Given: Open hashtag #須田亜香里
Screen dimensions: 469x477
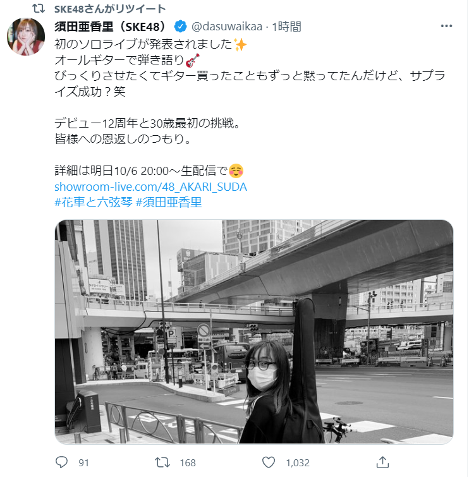Looking at the screenshot, I should 169,202.
